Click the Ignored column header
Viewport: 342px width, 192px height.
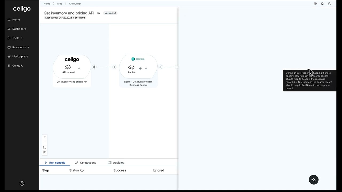[158, 170]
